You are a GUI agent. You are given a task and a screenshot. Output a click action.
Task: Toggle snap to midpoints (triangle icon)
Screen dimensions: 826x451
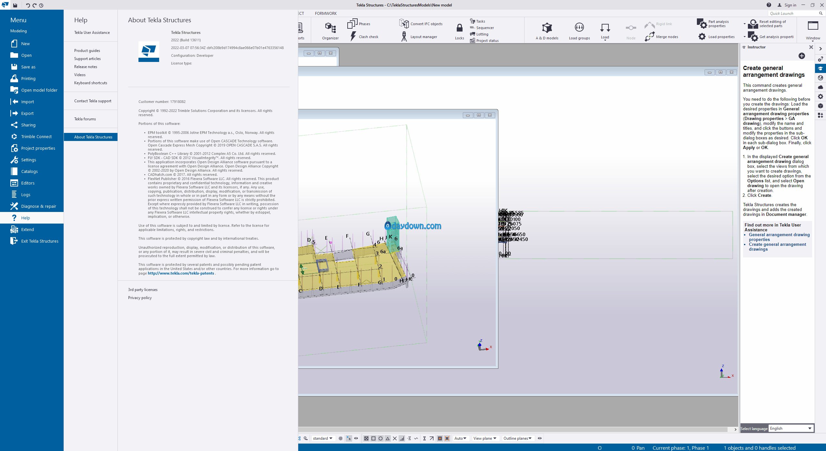tap(388, 438)
